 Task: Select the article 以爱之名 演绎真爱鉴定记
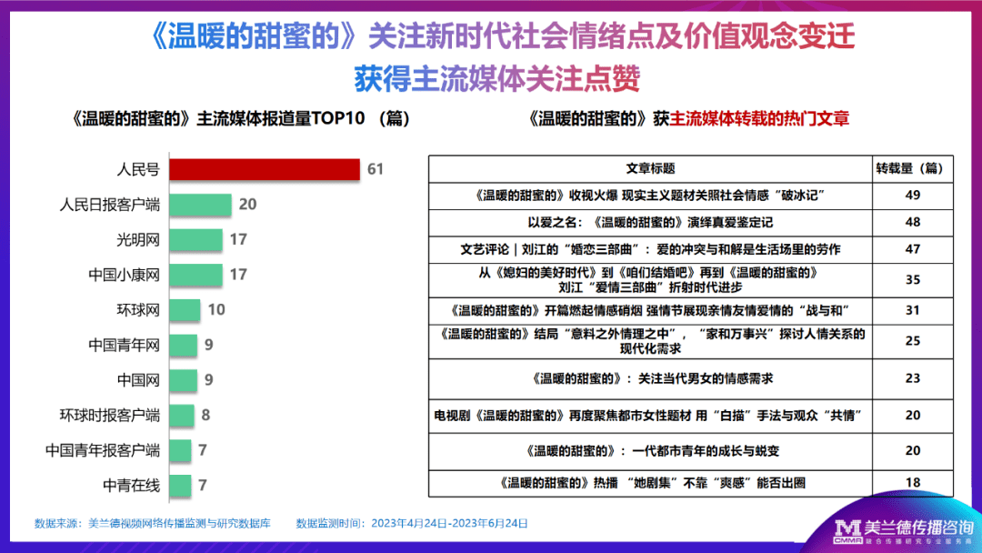(650, 222)
